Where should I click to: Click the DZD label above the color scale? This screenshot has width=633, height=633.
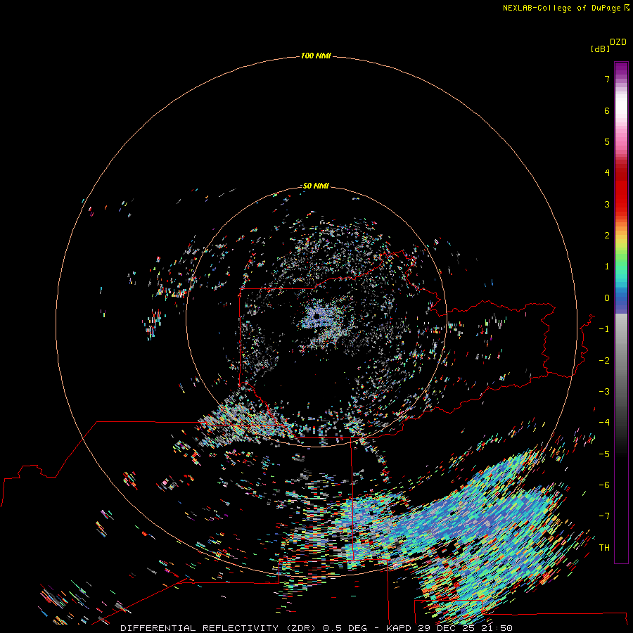point(618,42)
